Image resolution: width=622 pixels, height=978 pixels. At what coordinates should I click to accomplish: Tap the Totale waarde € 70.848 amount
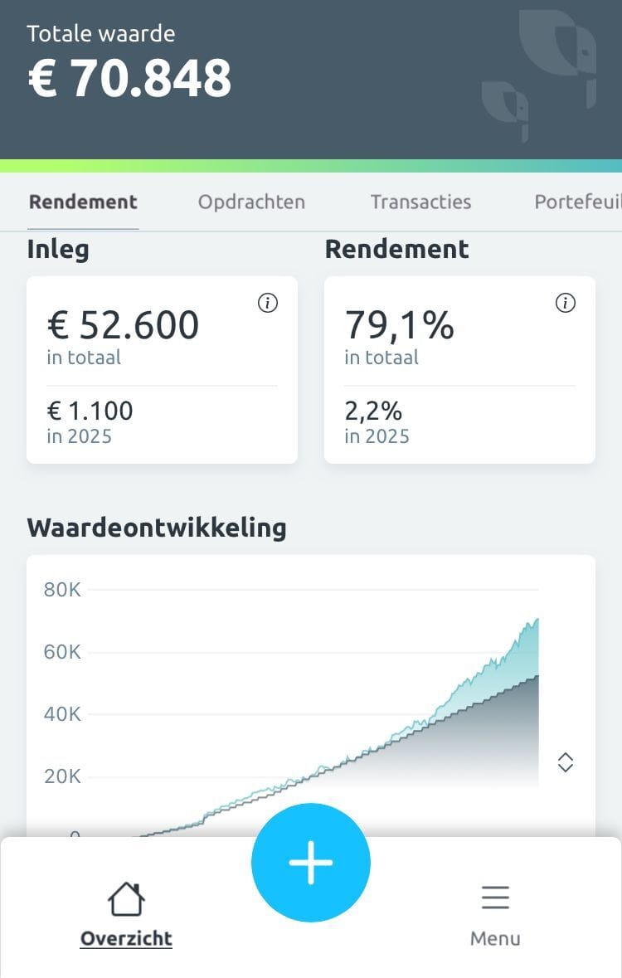point(129,79)
